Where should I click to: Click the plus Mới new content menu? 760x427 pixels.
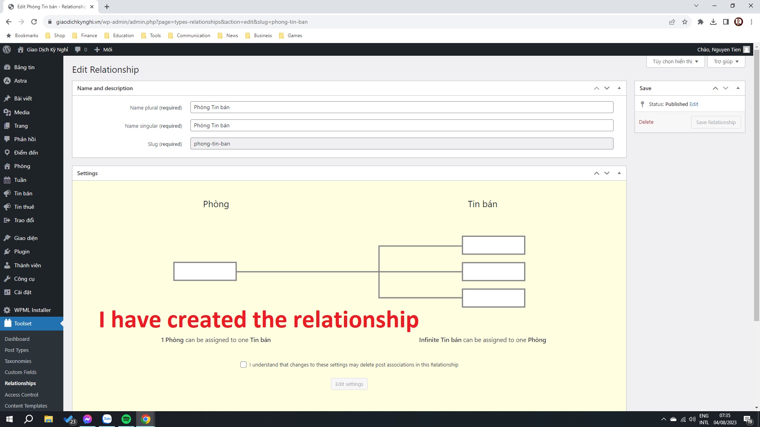103,49
